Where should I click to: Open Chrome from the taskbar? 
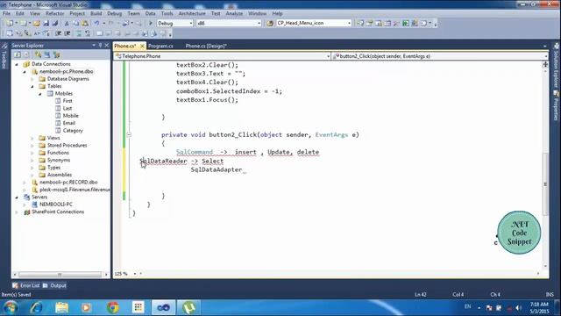click(x=113, y=307)
